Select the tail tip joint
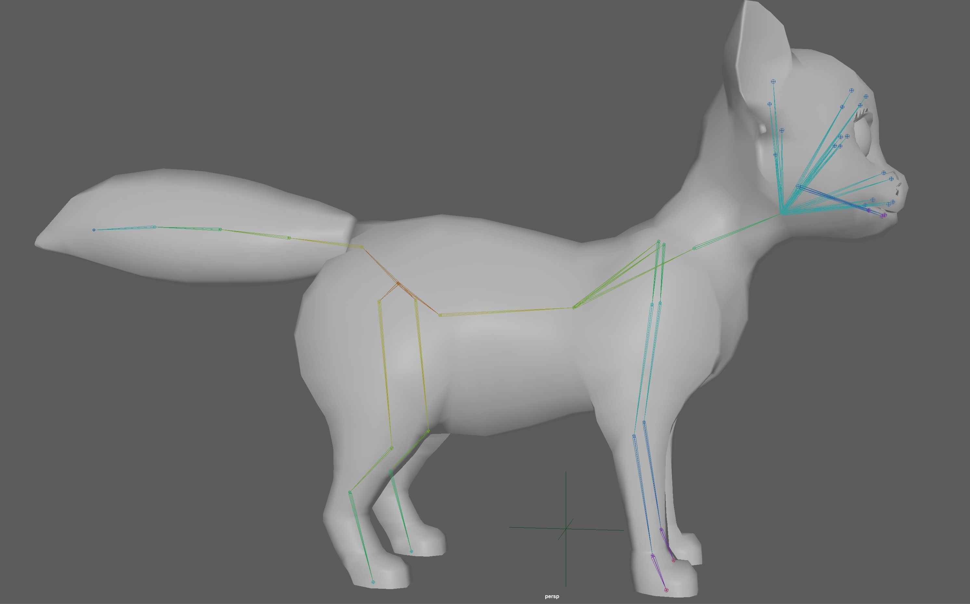The height and width of the screenshot is (604, 970). pos(94,230)
